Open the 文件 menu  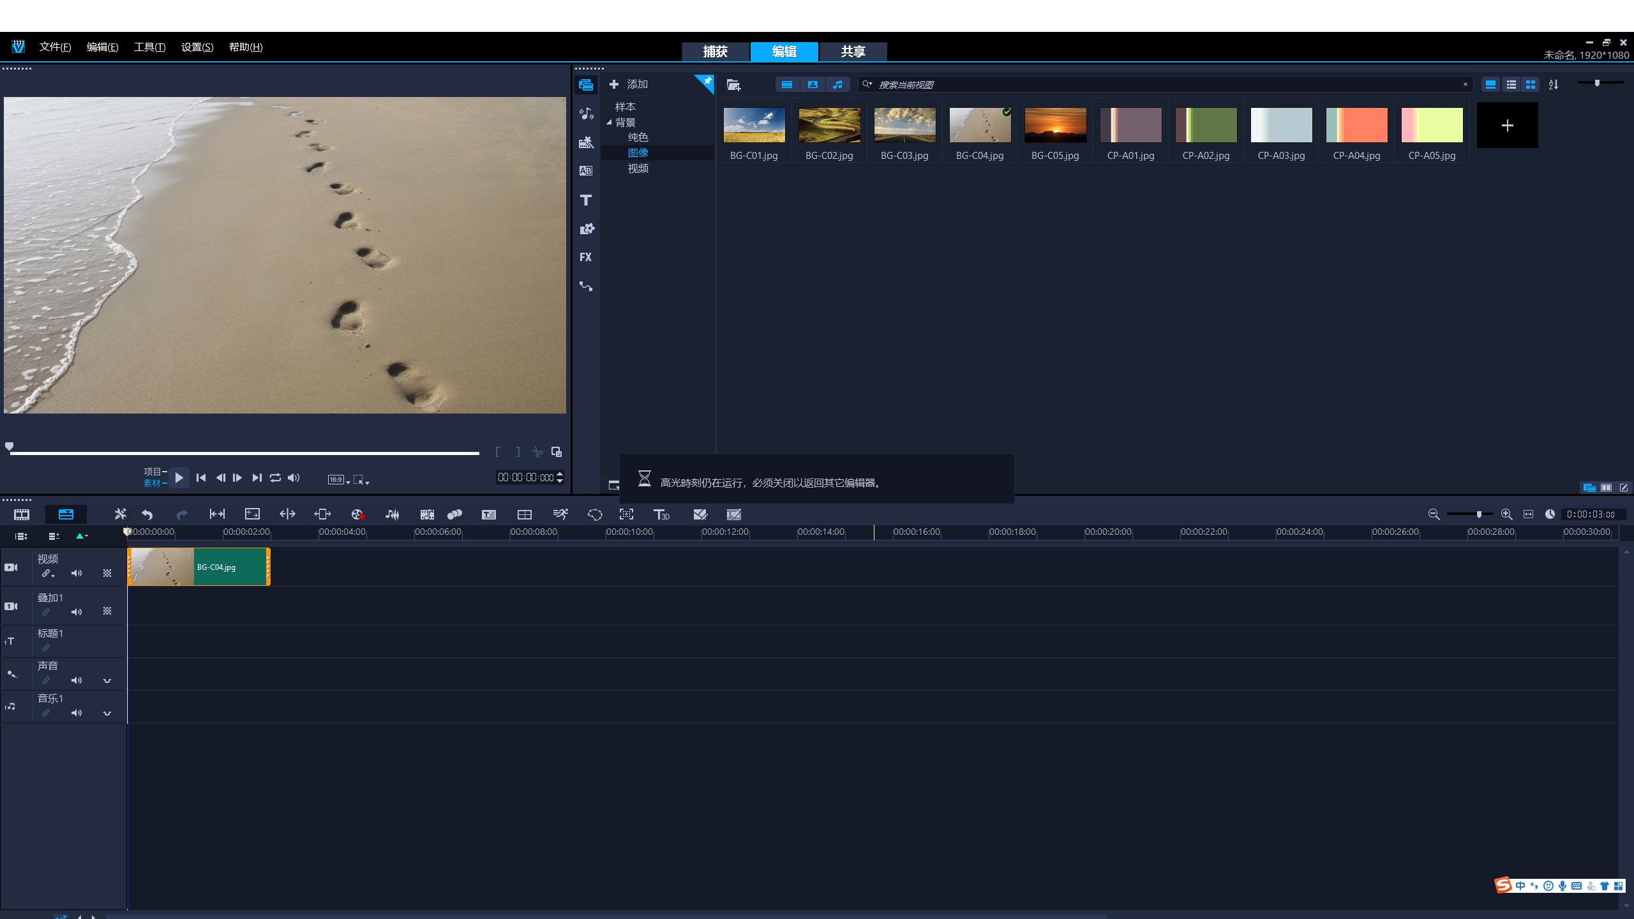click(55, 47)
